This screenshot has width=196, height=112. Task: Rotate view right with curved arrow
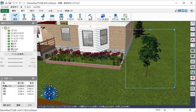(54, 93)
